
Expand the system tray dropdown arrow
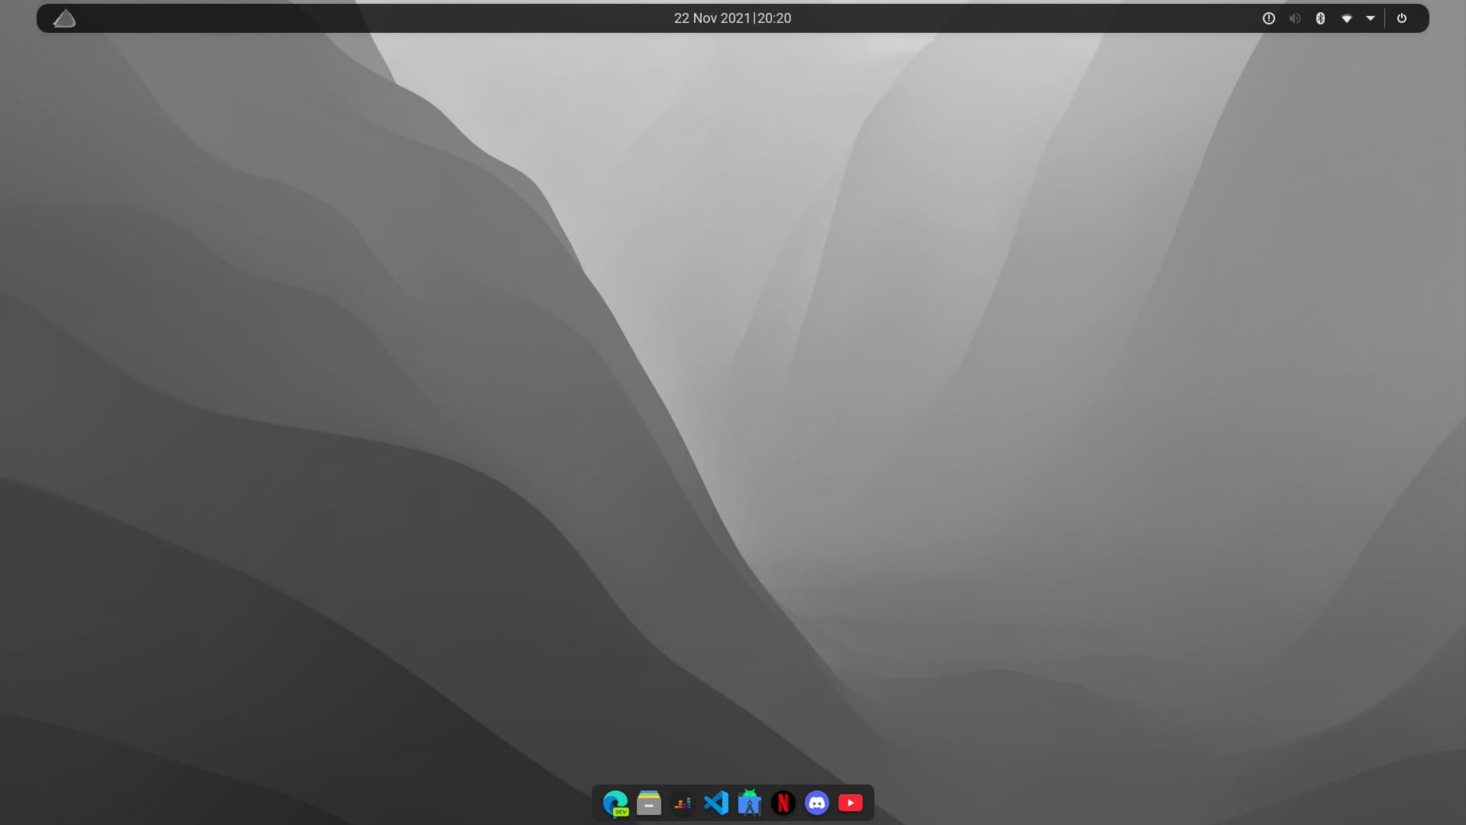click(x=1371, y=18)
